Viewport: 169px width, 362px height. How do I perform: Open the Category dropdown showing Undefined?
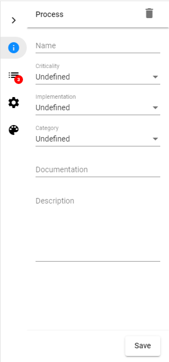click(93, 139)
